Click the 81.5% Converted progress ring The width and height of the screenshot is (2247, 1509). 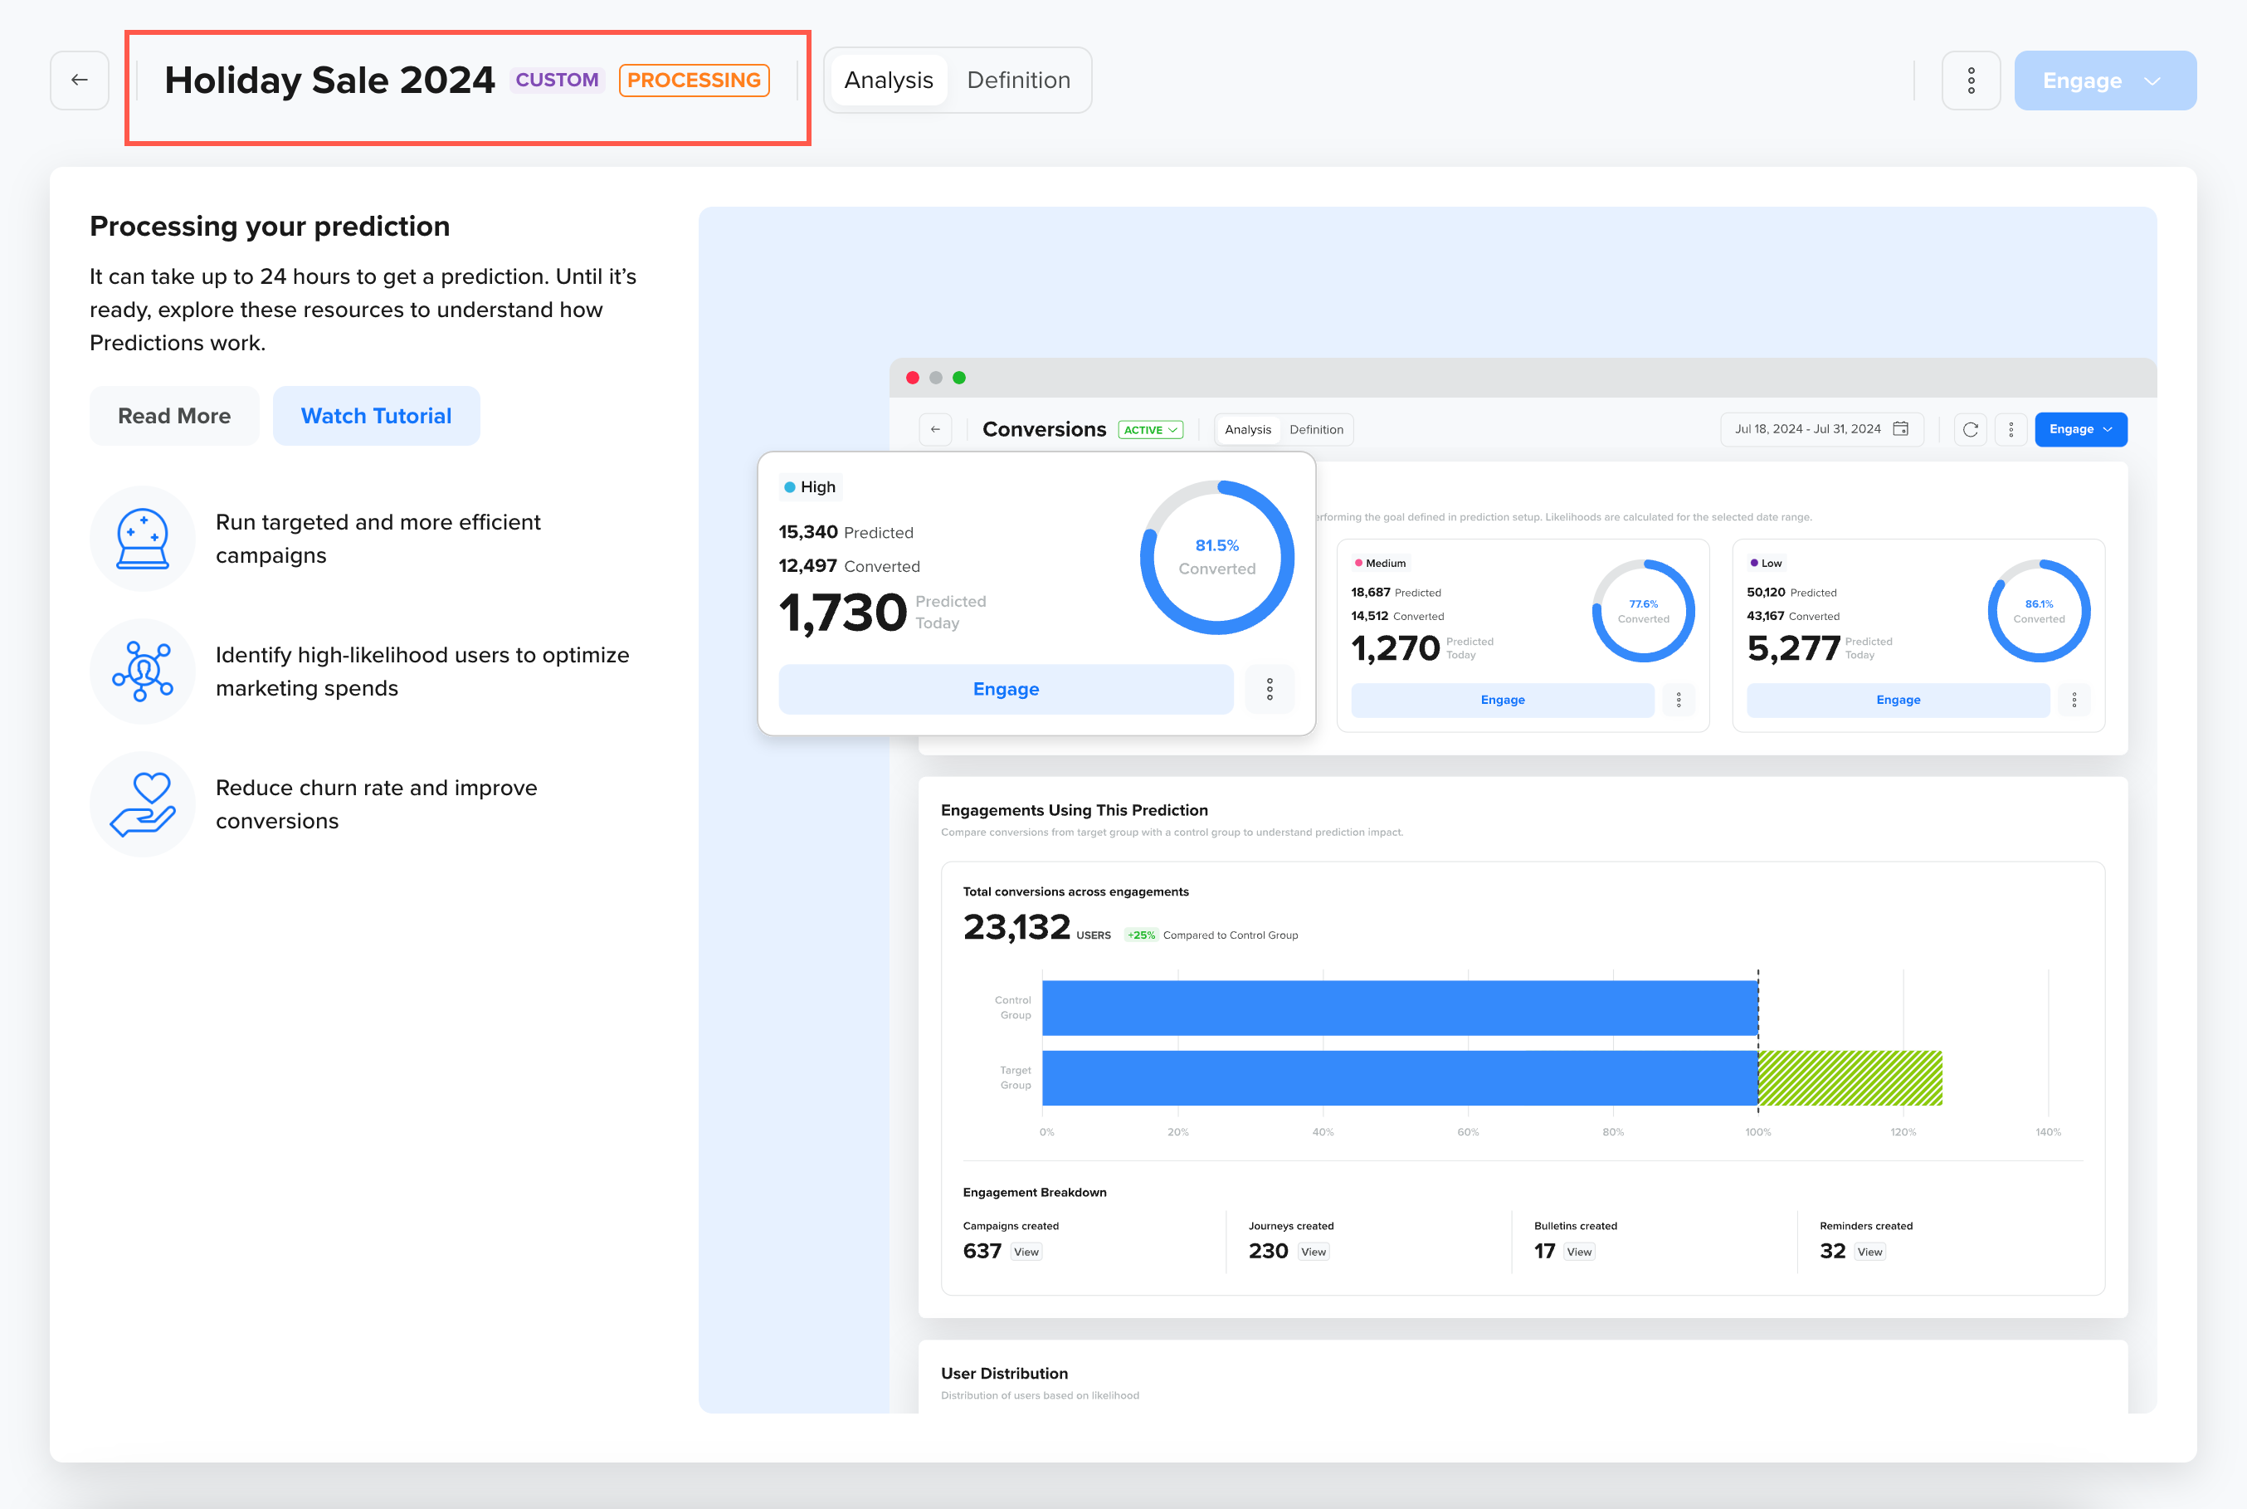coord(1216,557)
